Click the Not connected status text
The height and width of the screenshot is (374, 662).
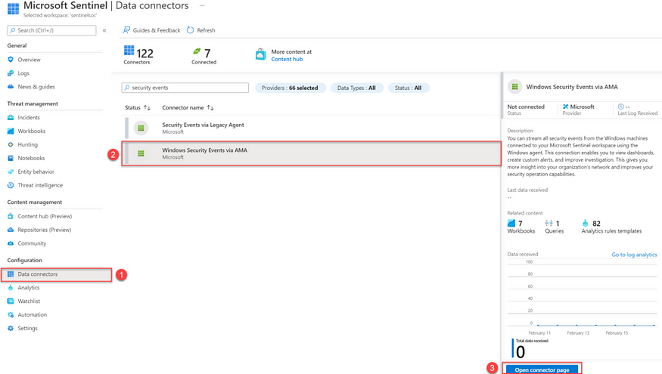[x=526, y=107]
